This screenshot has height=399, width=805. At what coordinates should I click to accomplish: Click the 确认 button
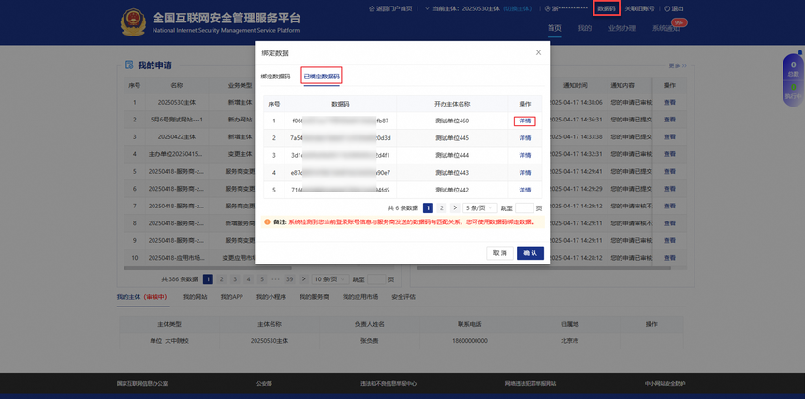tap(530, 253)
